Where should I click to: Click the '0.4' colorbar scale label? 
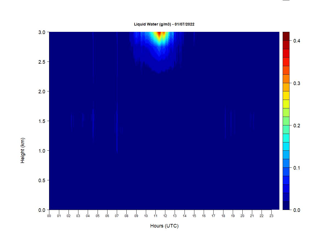297,41
